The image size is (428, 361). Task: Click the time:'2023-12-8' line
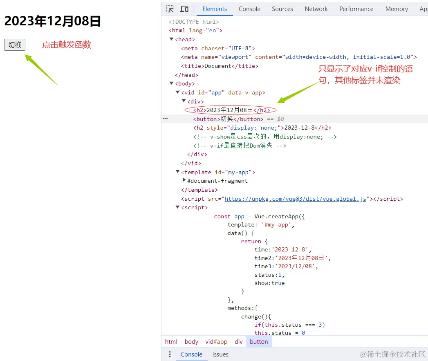coord(283,249)
